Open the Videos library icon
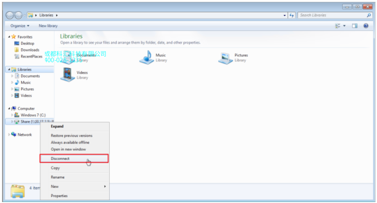Screen dimensions: 377x203 (67, 75)
